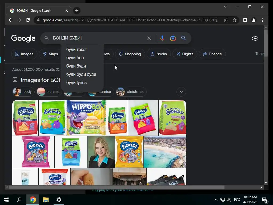Click Chrome icon in taskbar
This screenshot has height=205, width=273.
(x=33, y=200)
